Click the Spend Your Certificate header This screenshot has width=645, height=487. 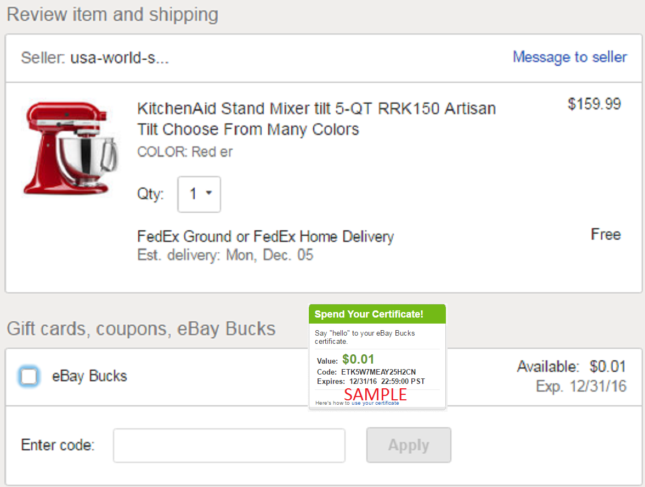pyautogui.click(x=377, y=314)
